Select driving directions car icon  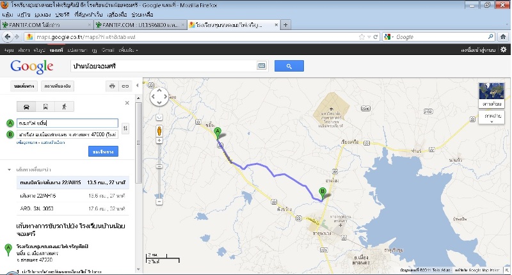tap(26, 107)
